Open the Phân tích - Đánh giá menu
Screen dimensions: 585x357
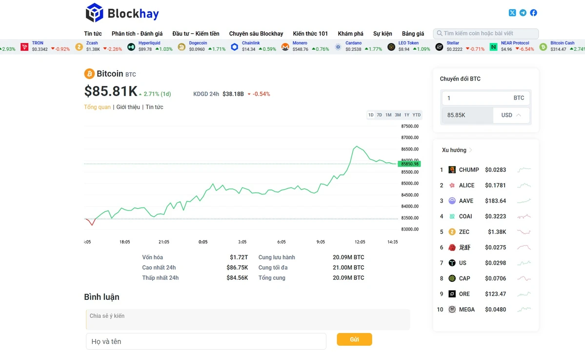pos(137,34)
